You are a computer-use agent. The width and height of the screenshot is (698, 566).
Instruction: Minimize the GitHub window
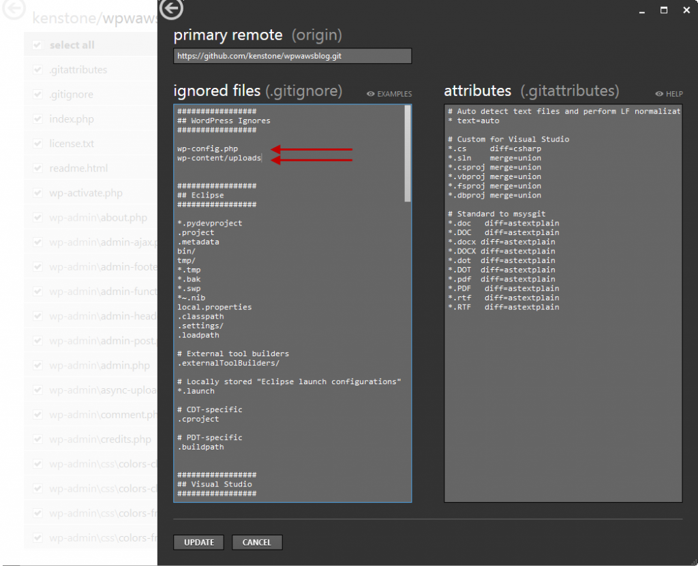click(x=641, y=11)
